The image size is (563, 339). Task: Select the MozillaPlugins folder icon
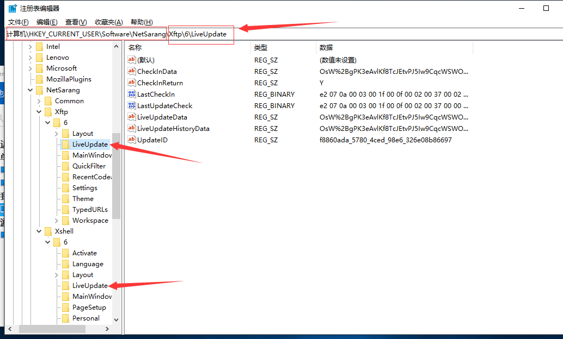point(40,79)
